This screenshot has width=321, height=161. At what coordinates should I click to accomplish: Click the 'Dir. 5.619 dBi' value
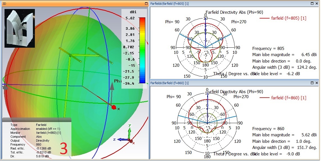[42, 156]
